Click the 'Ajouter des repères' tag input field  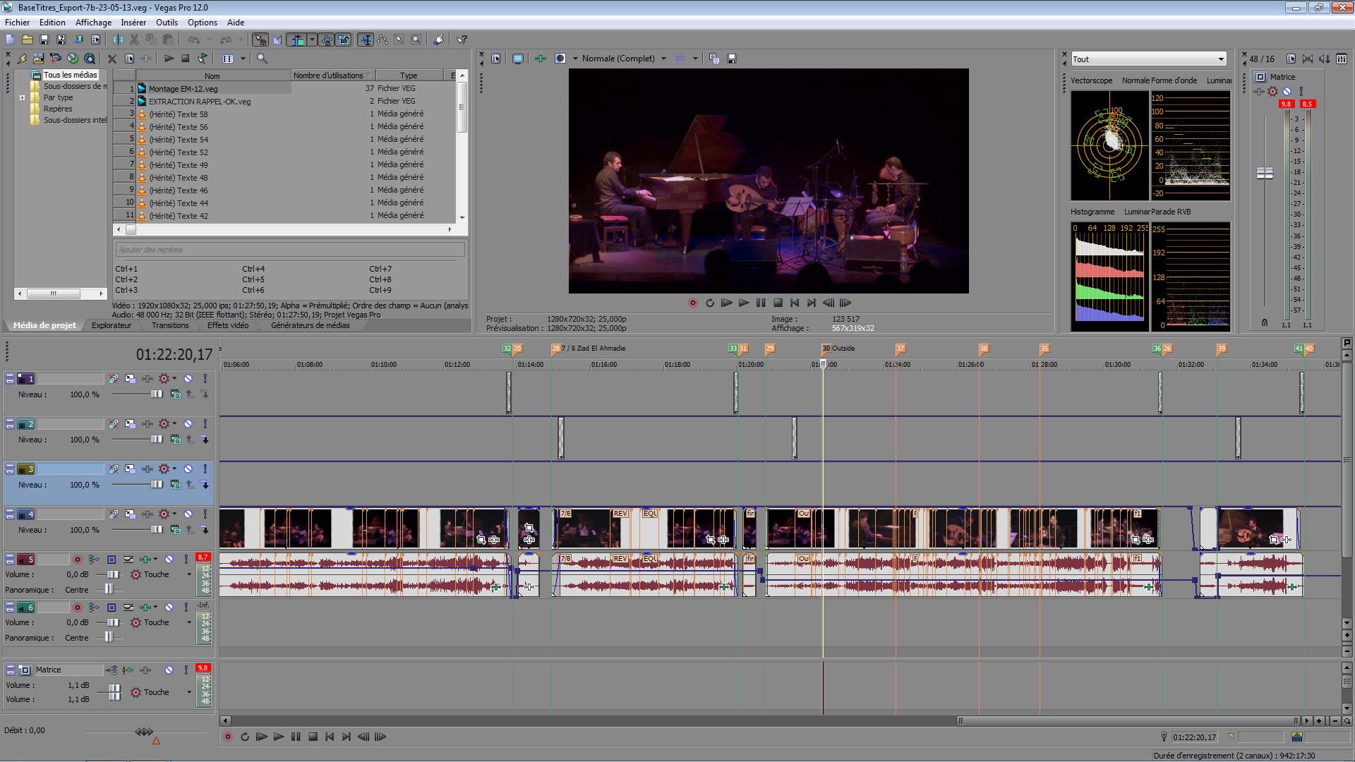289,250
